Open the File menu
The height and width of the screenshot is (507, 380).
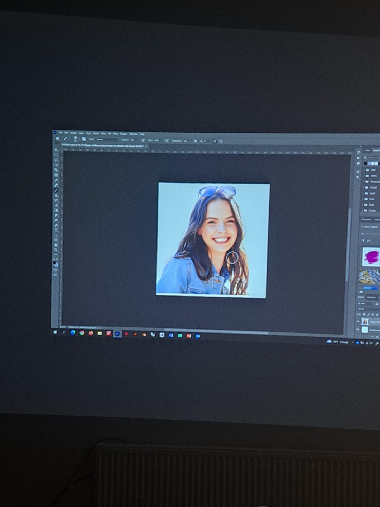pos(60,133)
